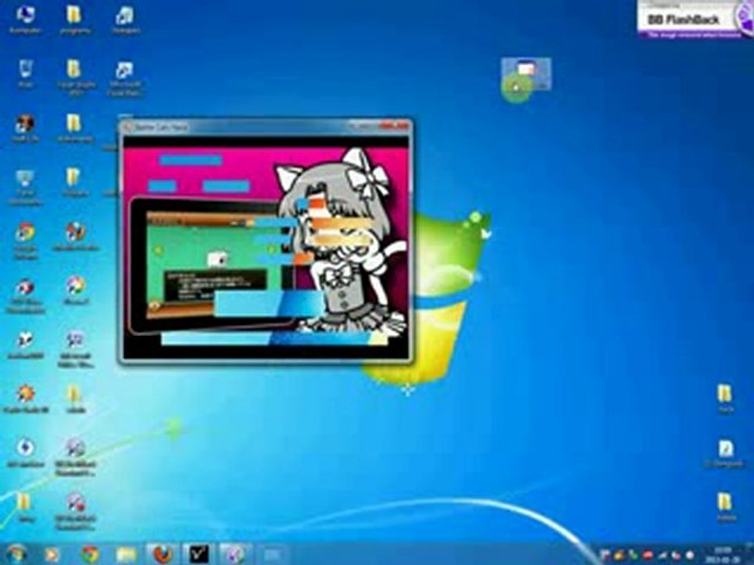The height and width of the screenshot is (565, 754).
Task: Open the programy folder on desktop
Action: [x=75, y=18]
